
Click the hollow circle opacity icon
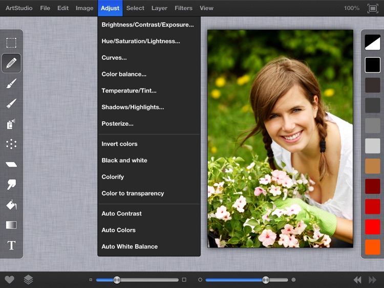pyautogui.click(x=200, y=280)
